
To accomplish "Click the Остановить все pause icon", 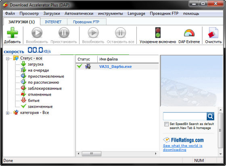I will tap(120, 33).
